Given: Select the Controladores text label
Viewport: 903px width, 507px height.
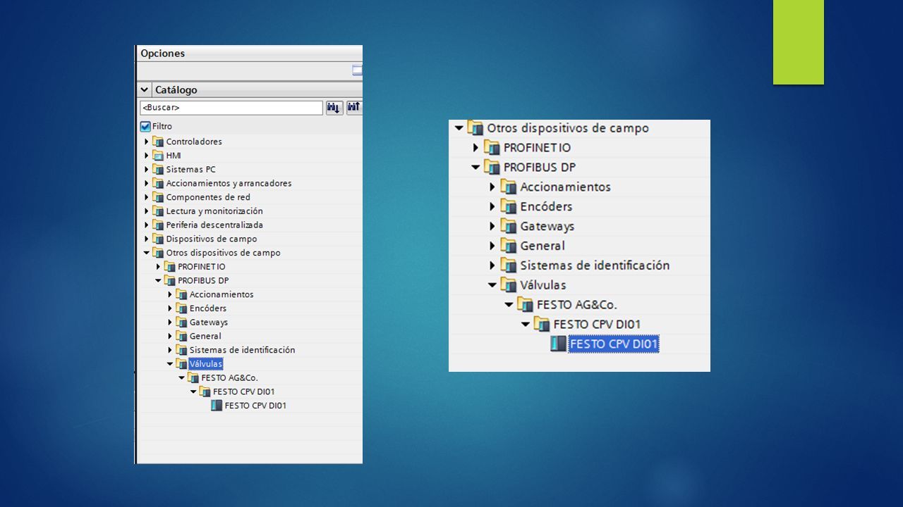Looking at the screenshot, I should pyautogui.click(x=194, y=142).
